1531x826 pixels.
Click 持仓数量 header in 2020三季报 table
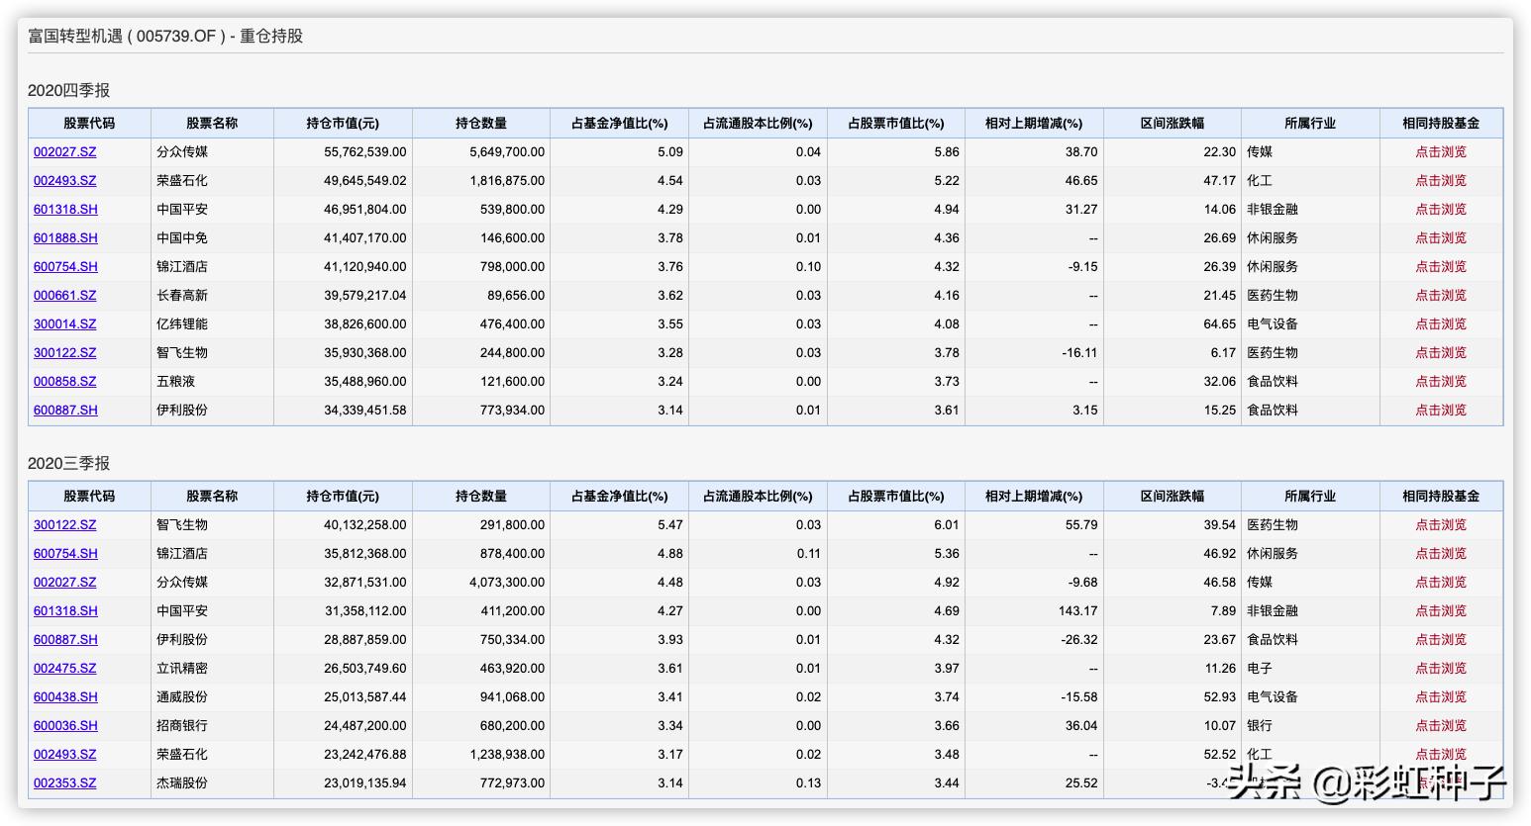click(x=481, y=497)
